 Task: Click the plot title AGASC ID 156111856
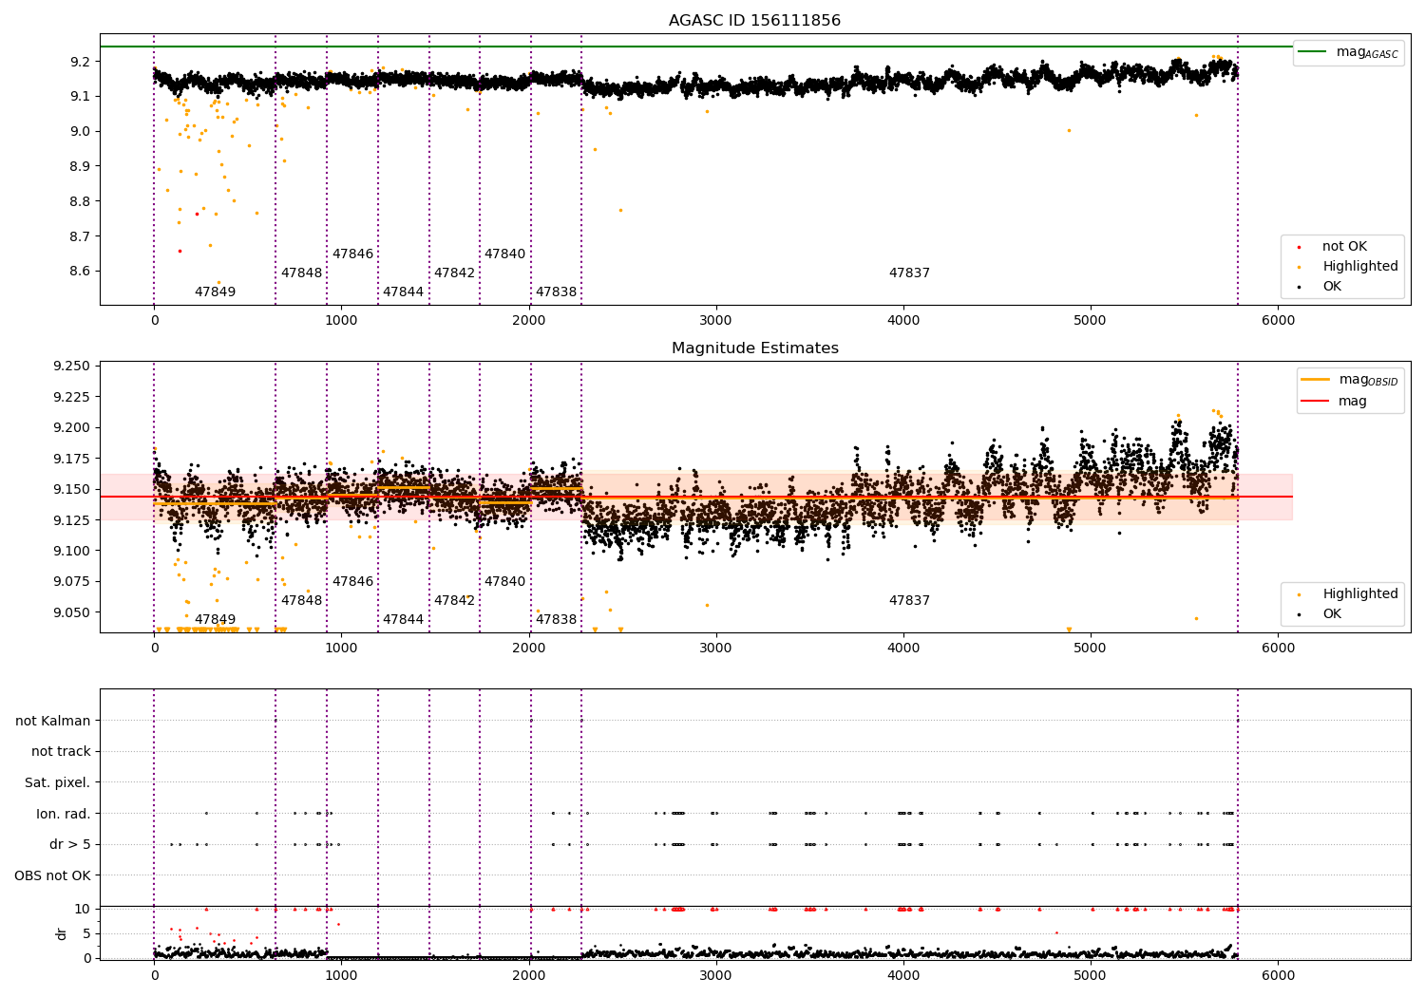pos(754,21)
